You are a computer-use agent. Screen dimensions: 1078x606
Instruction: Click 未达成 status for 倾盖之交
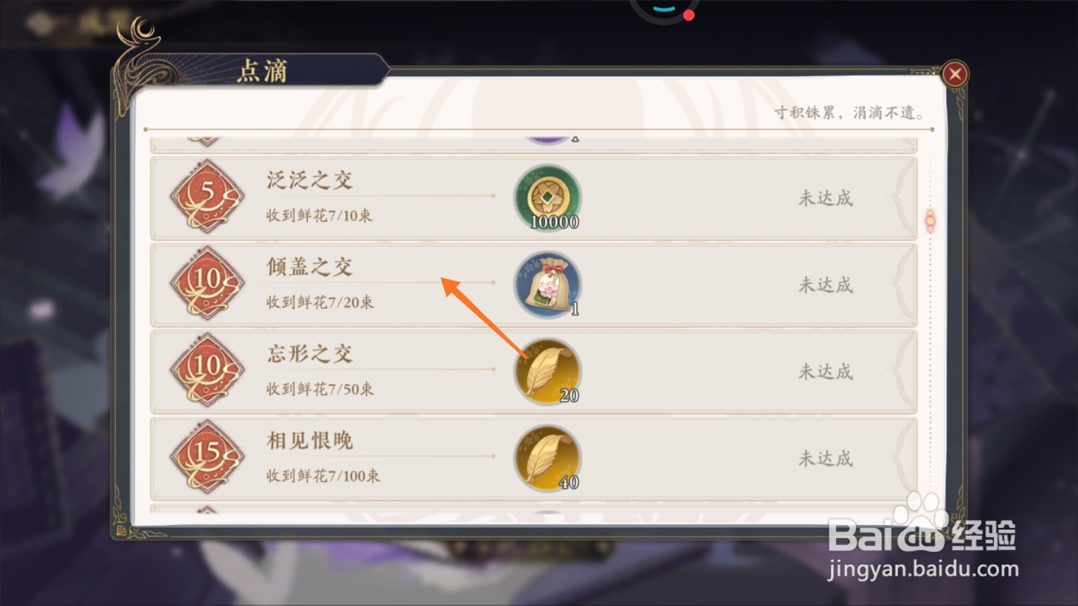coord(825,285)
